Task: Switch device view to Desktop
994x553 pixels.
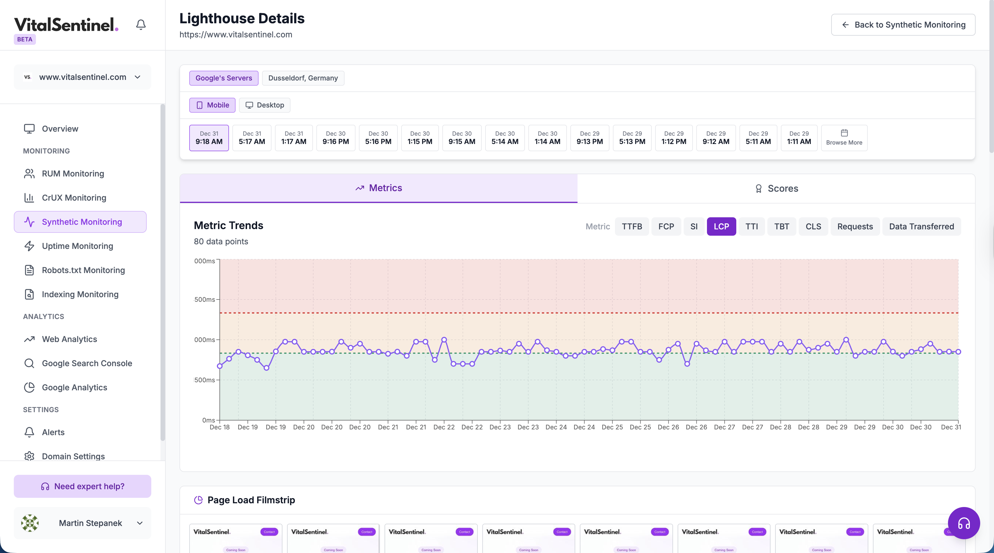Action: tap(265, 105)
